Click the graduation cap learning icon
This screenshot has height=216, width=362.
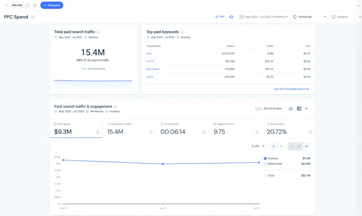click(x=232, y=17)
